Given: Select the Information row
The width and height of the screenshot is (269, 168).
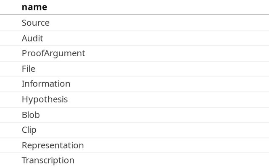Looking at the screenshot, I should pyautogui.click(x=46, y=84).
